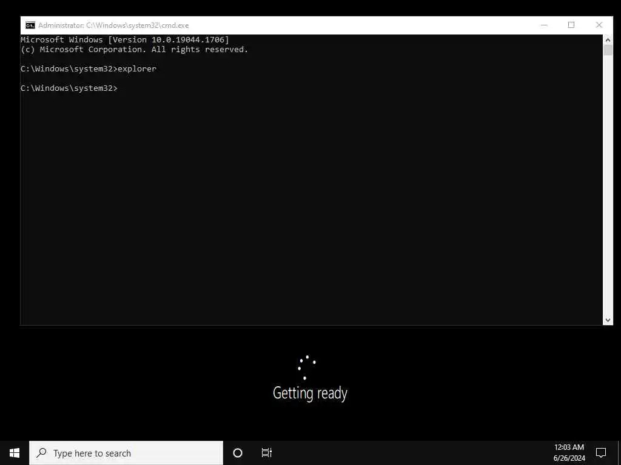
Task: Maximize the Administrator cmd.exe window
Action: [571, 25]
